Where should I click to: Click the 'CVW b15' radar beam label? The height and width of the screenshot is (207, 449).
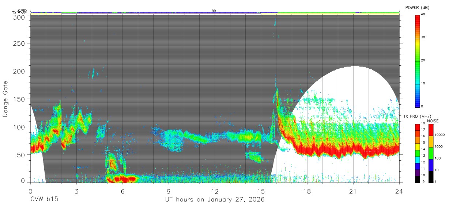click(44, 200)
